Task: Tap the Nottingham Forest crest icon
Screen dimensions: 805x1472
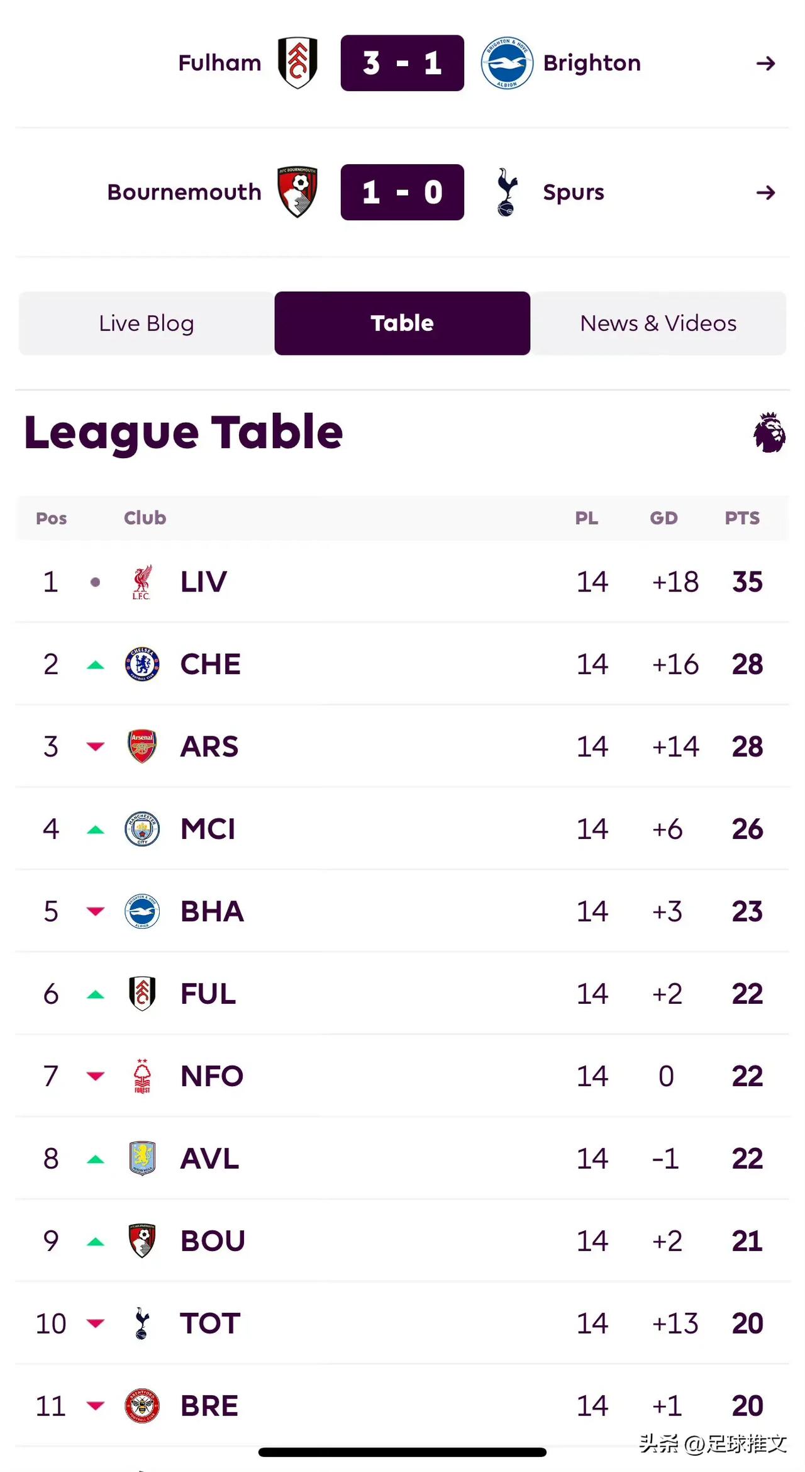Action: pyautogui.click(x=142, y=1076)
